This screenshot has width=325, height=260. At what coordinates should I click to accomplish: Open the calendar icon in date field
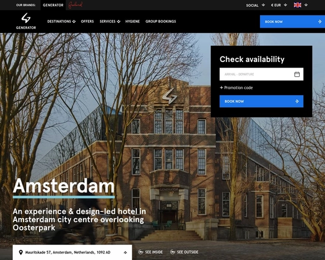[x=297, y=74]
